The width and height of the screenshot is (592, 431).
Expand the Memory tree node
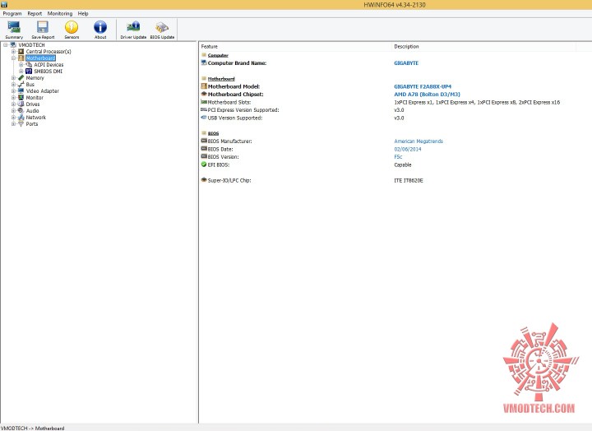(x=14, y=78)
